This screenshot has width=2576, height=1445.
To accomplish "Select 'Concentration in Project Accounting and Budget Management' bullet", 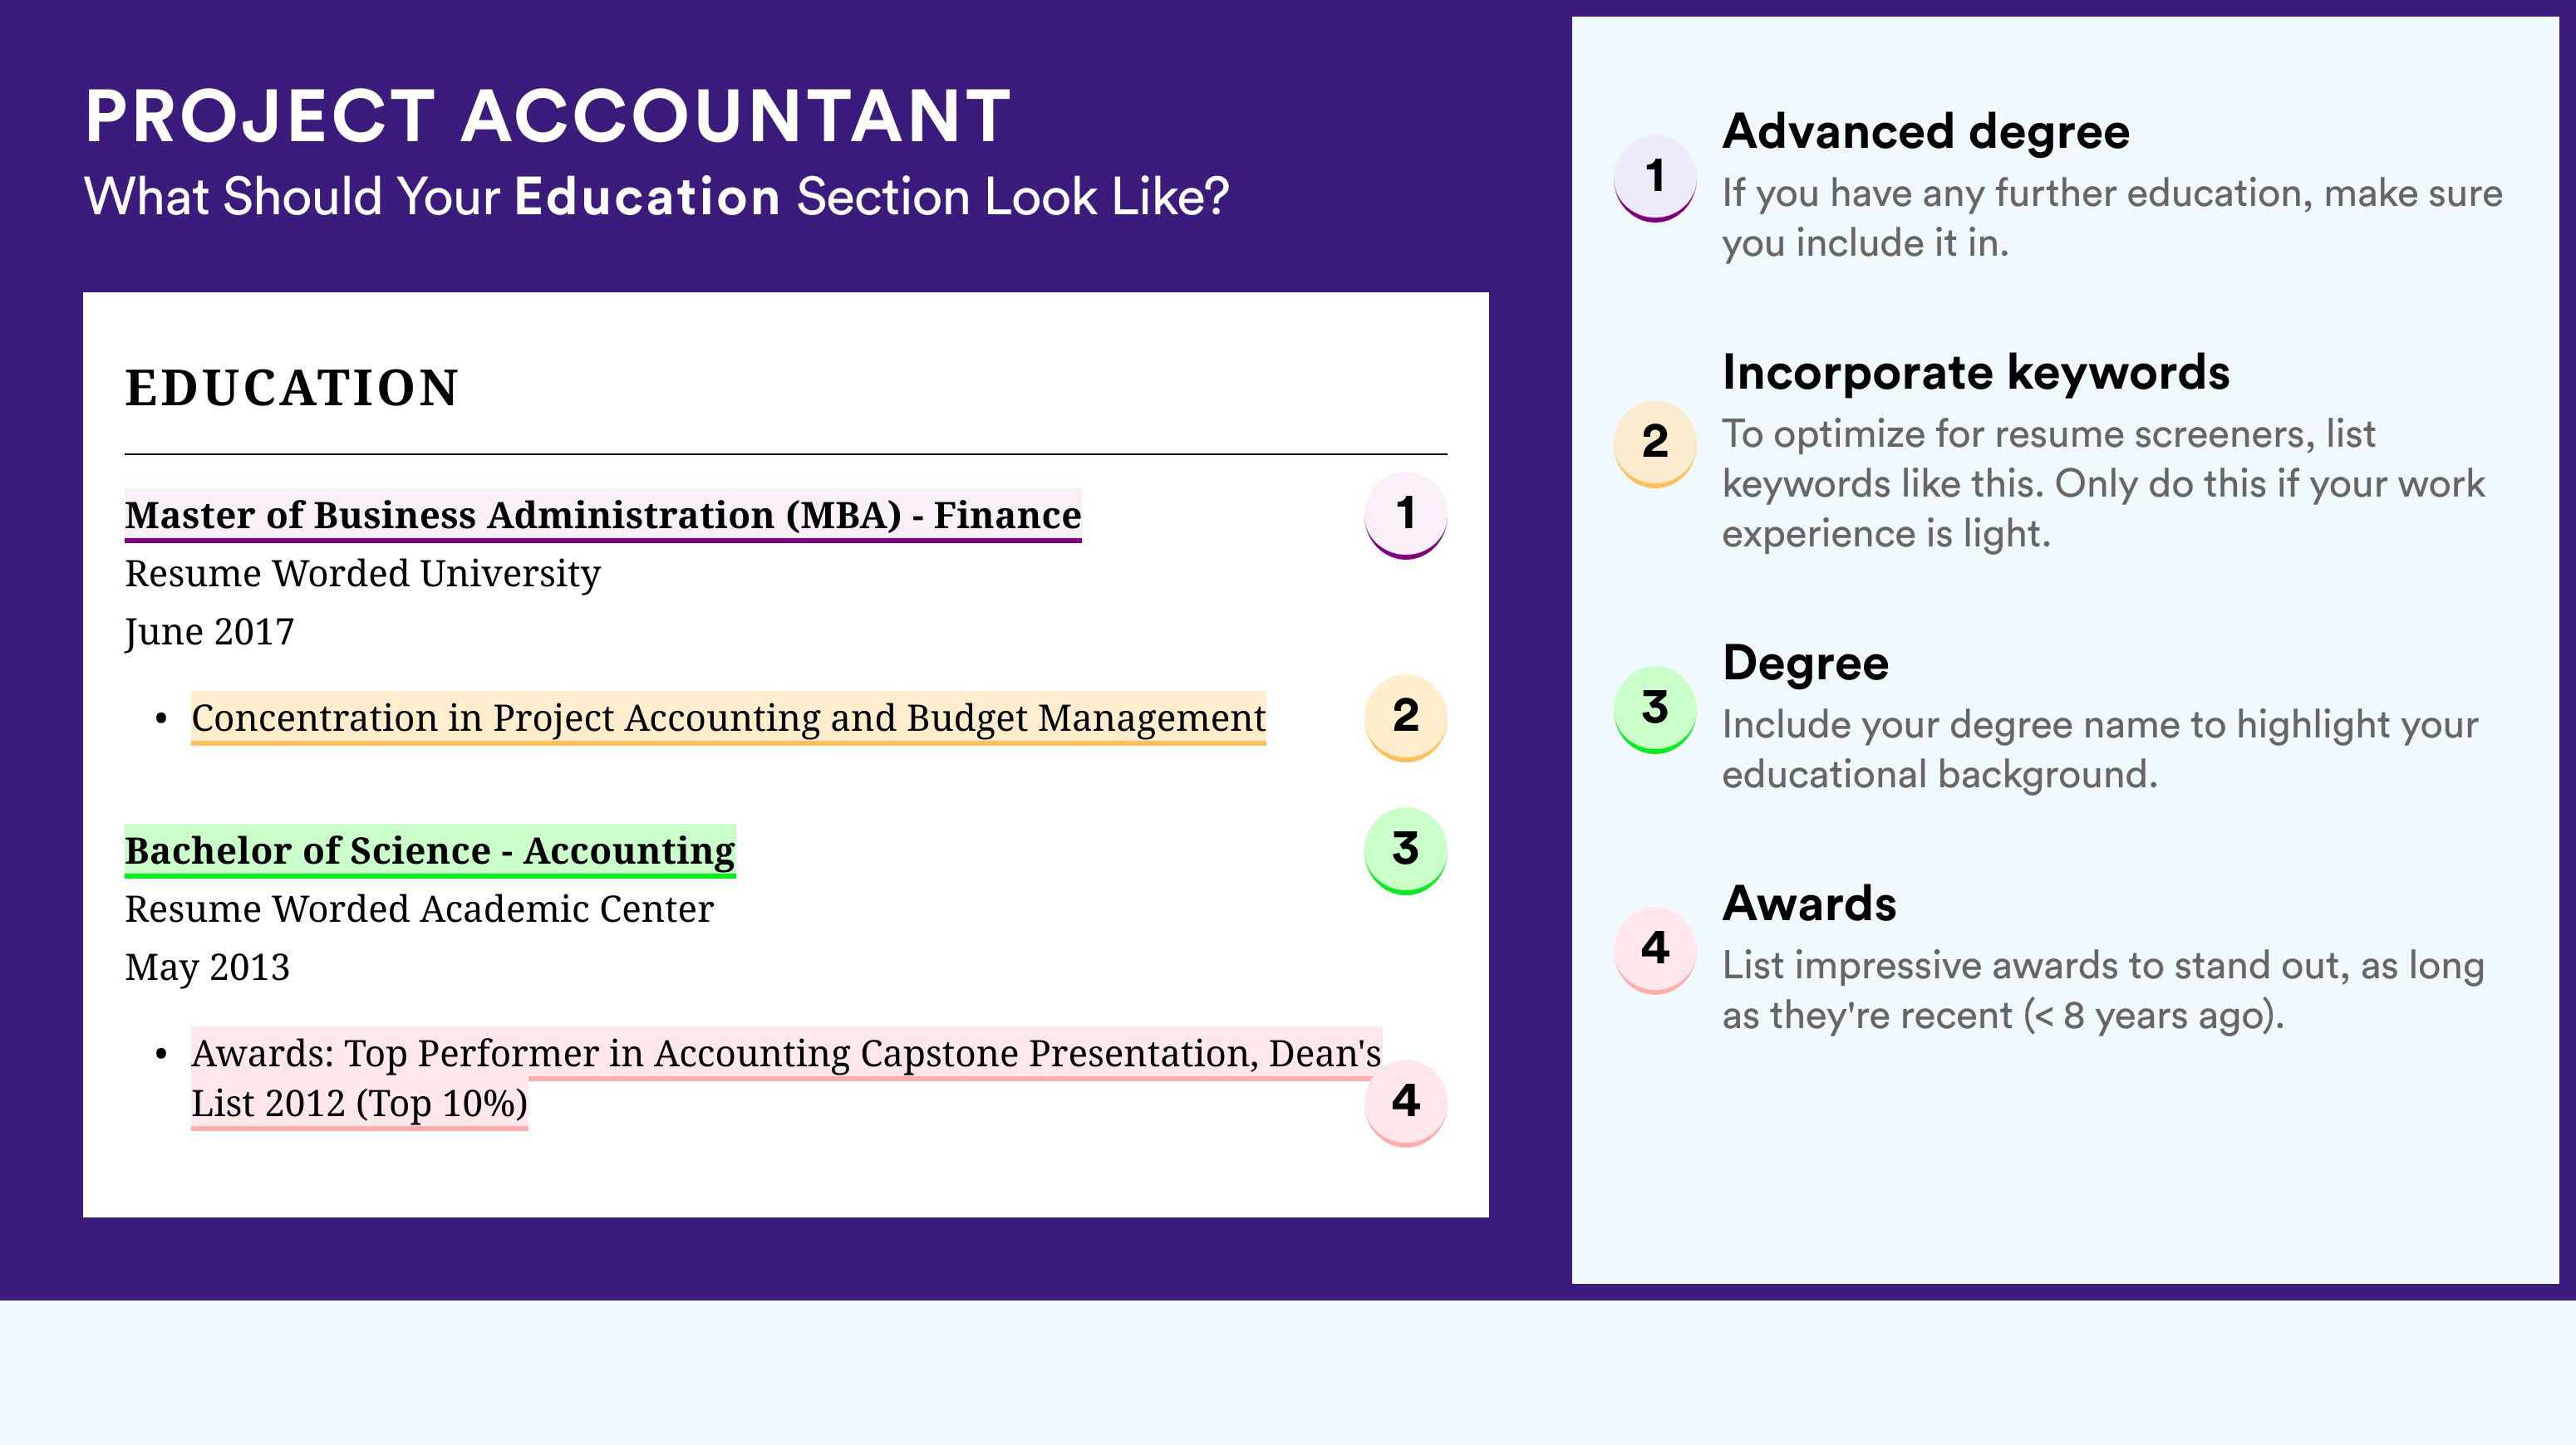I will point(728,718).
